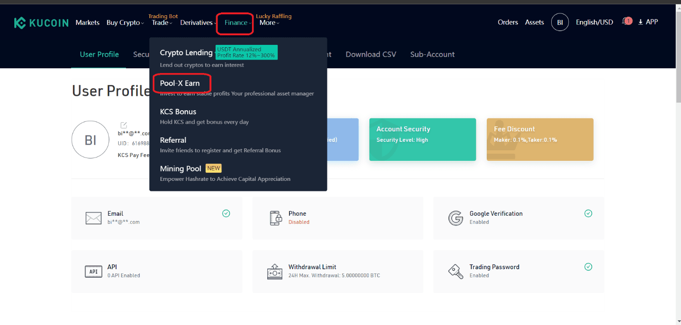681x325 pixels.
Task: Click the edit pencil icon near email
Action: click(x=124, y=125)
